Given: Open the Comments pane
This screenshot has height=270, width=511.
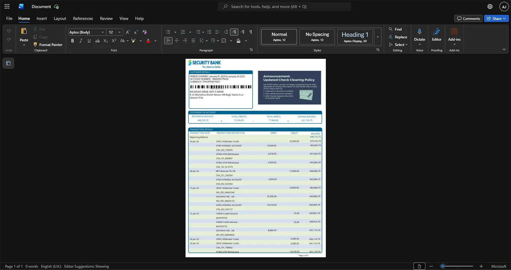Looking at the screenshot, I should pyautogui.click(x=468, y=18).
